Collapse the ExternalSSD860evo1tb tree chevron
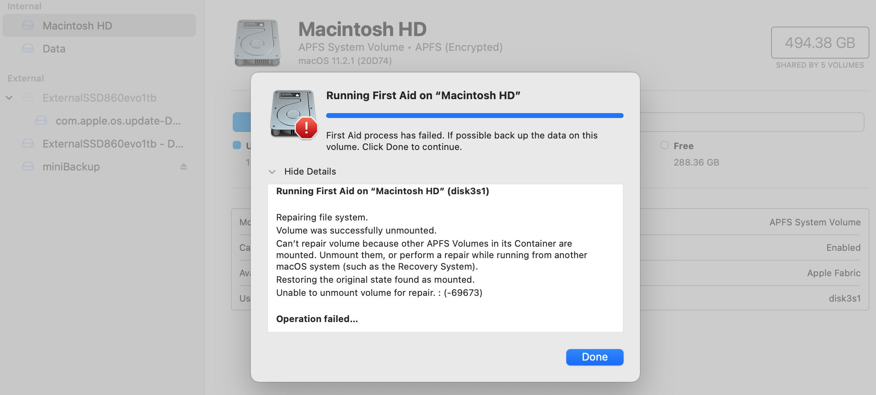Image resolution: width=876 pixels, height=395 pixels. (x=9, y=98)
